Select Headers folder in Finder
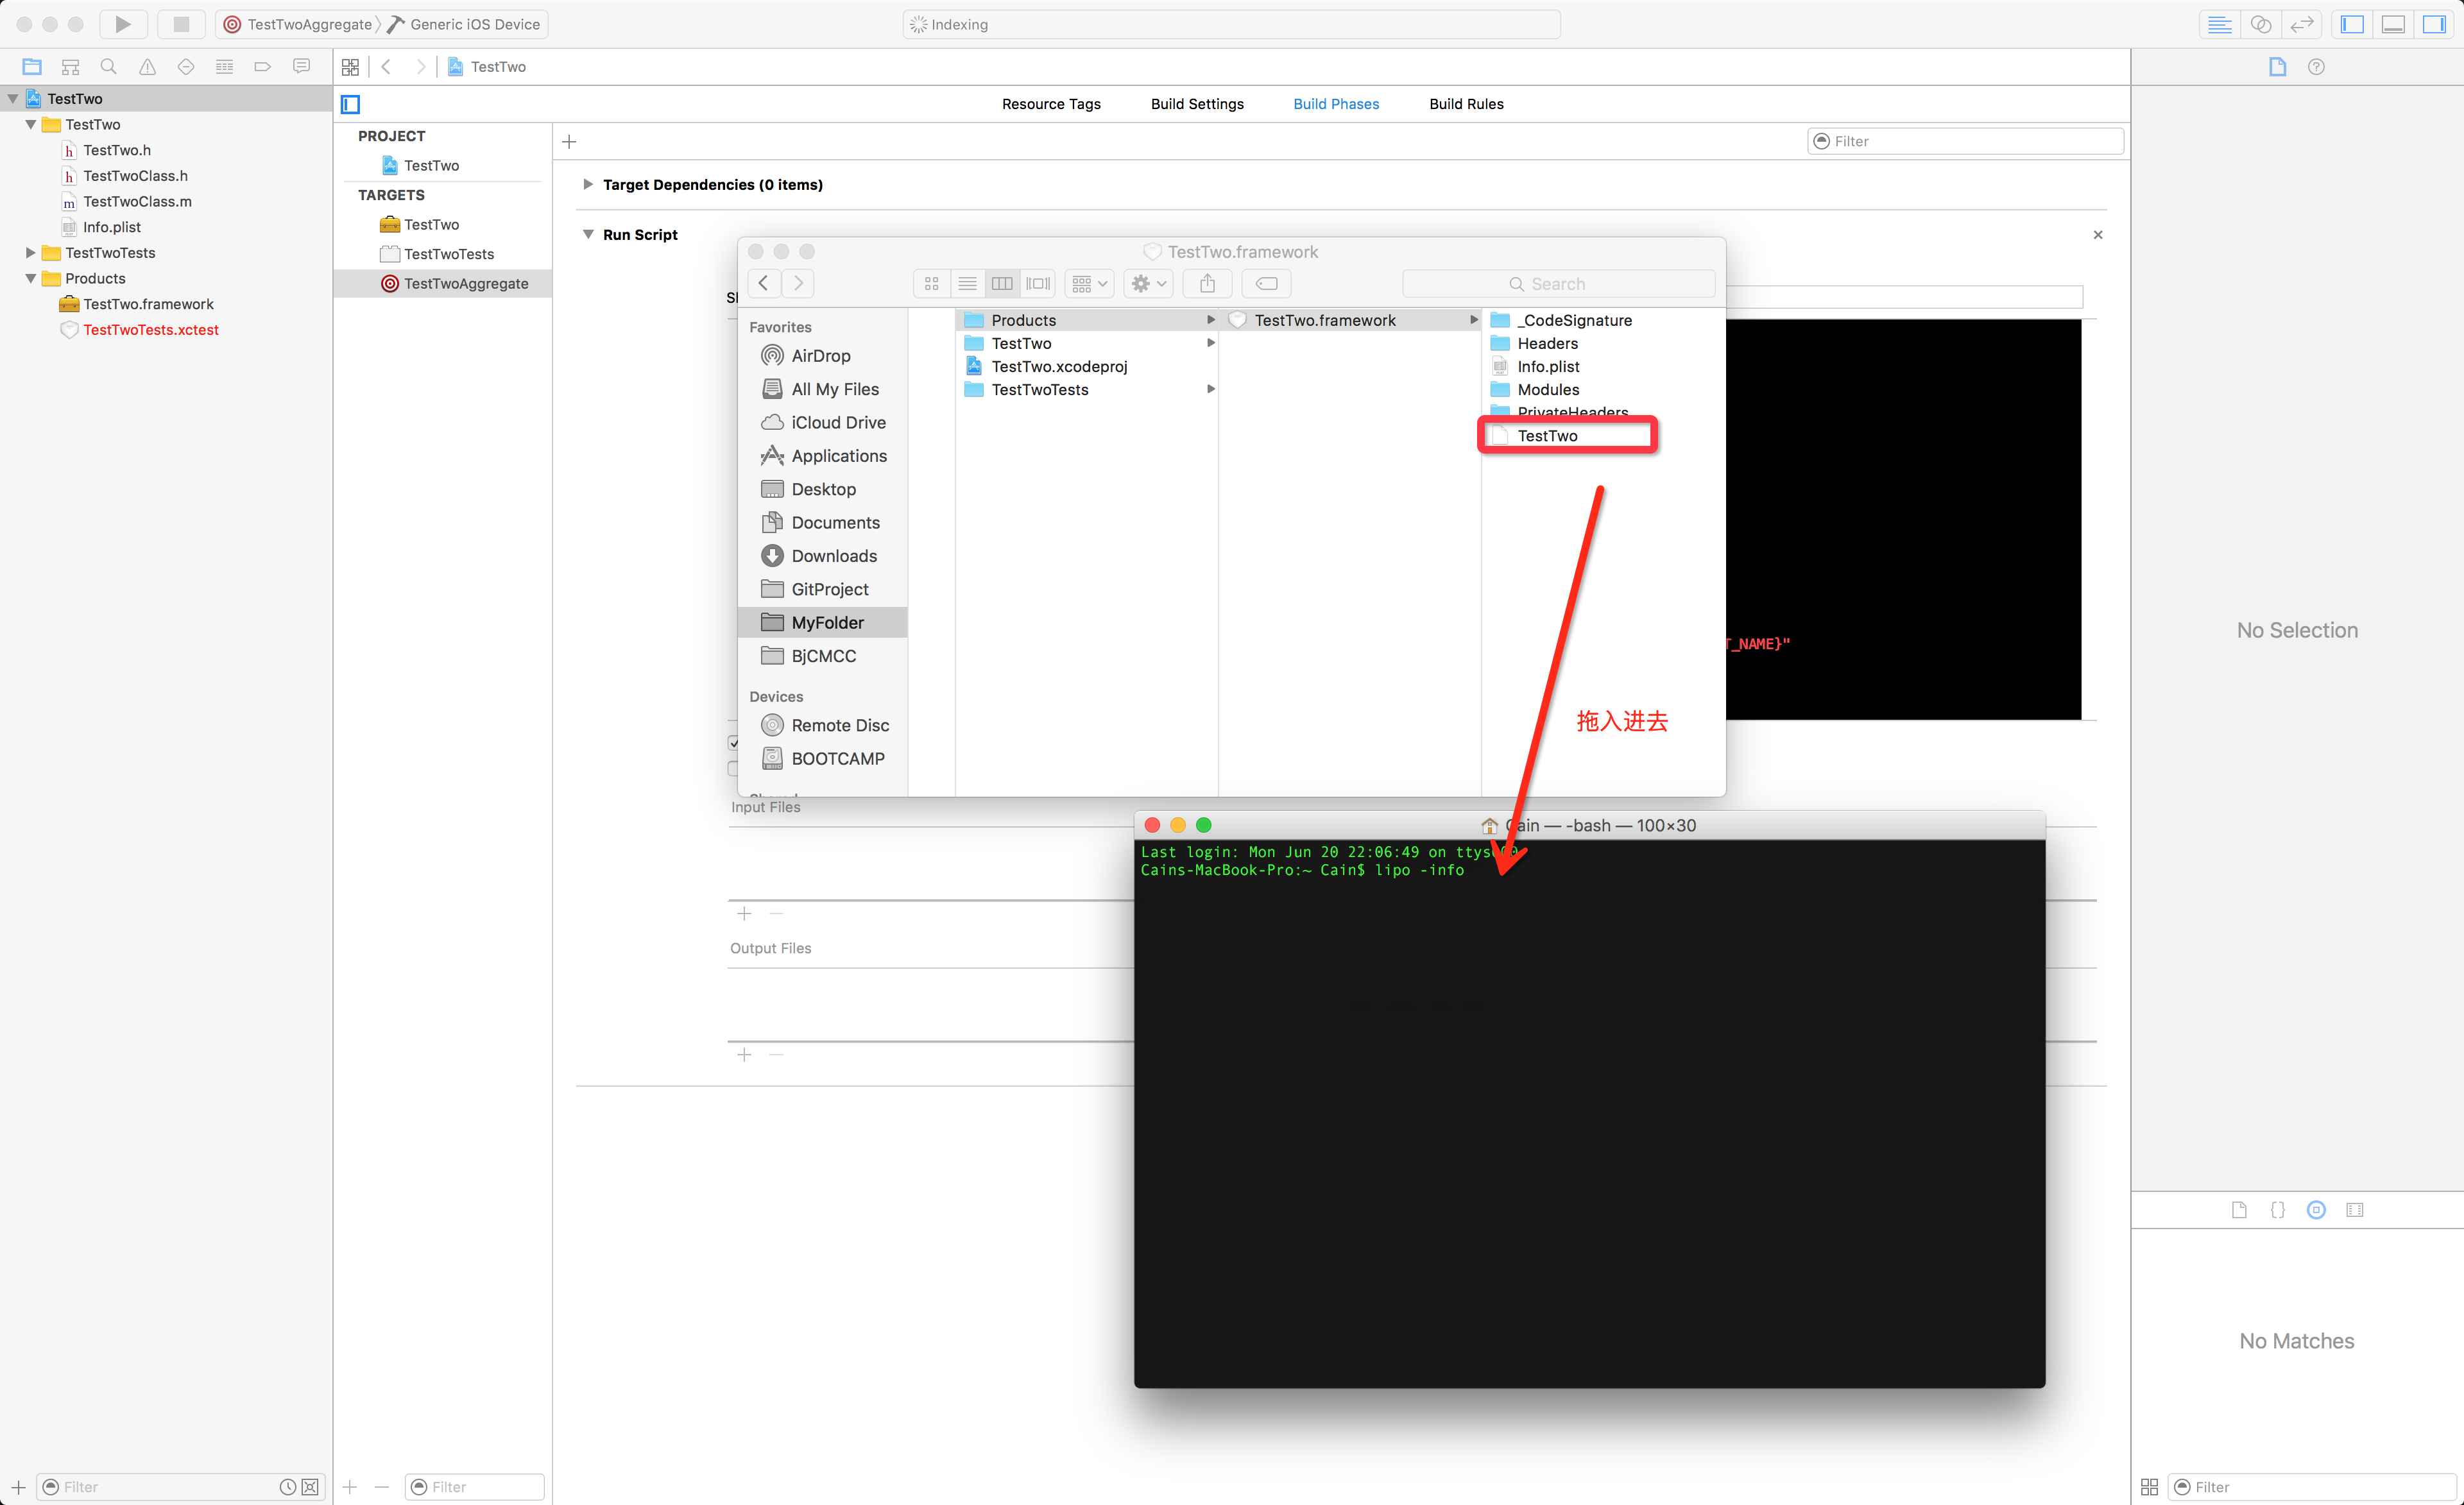2464x1505 pixels. coord(1547,343)
